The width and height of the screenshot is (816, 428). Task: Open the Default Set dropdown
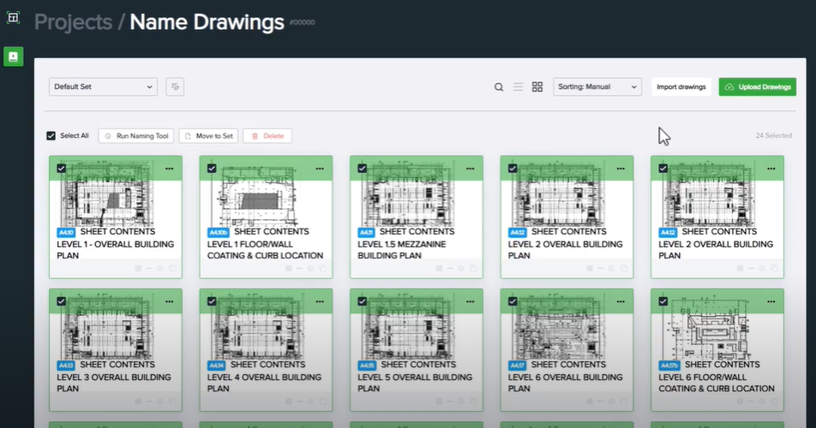coord(103,86)
